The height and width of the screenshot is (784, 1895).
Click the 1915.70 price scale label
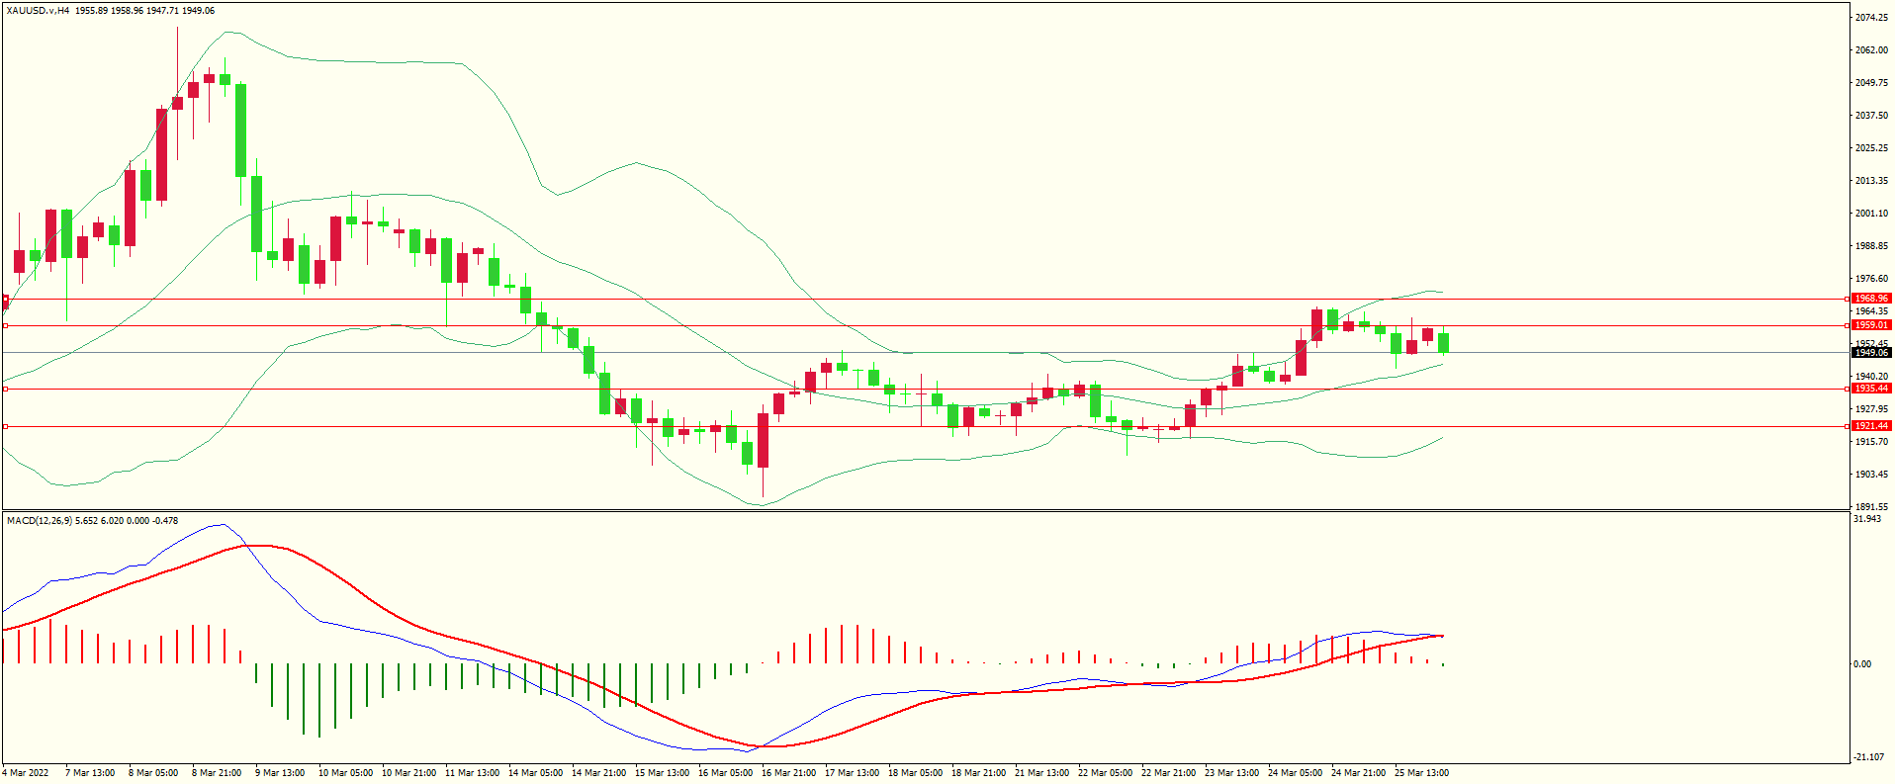pyautogui.click(x=1872, y=442)
